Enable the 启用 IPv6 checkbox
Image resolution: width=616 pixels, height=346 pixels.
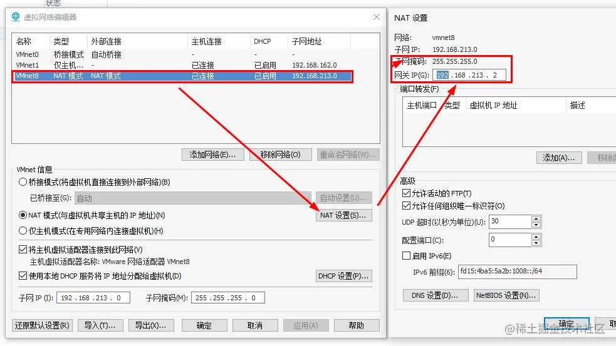pos(407,256)
